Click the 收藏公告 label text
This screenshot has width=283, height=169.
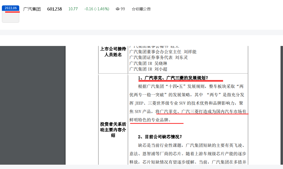[143, 9]
